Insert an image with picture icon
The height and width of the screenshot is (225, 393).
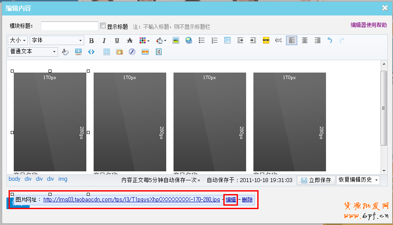(x=176, y=40)
